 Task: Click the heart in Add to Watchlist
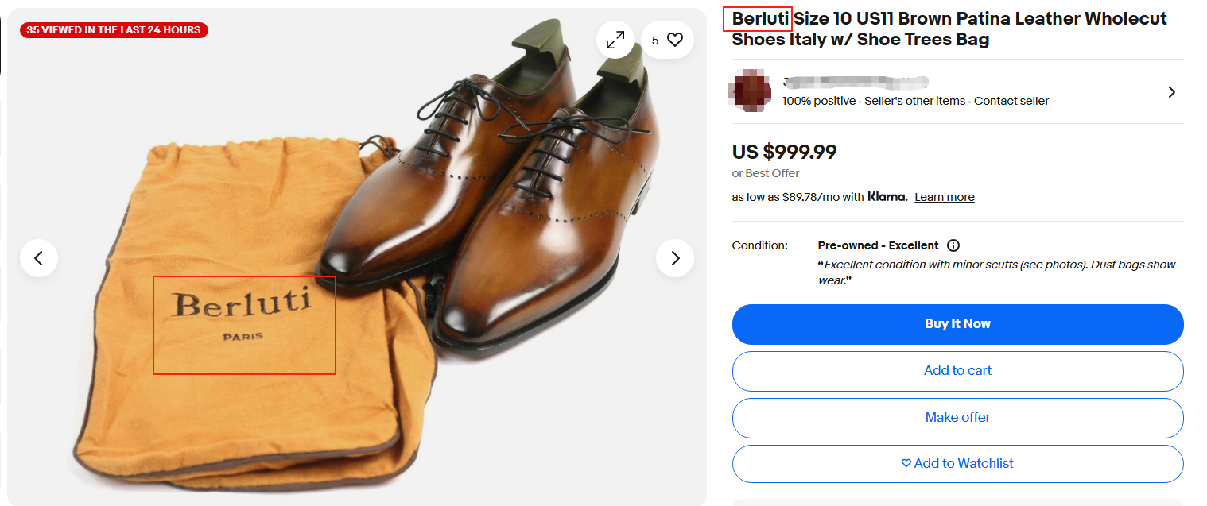(906, 463)
